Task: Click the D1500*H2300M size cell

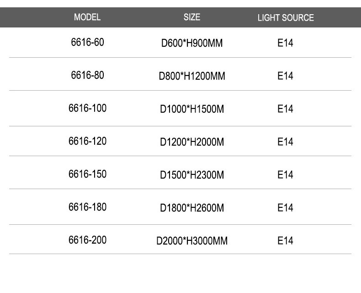Action: point(192,175)
